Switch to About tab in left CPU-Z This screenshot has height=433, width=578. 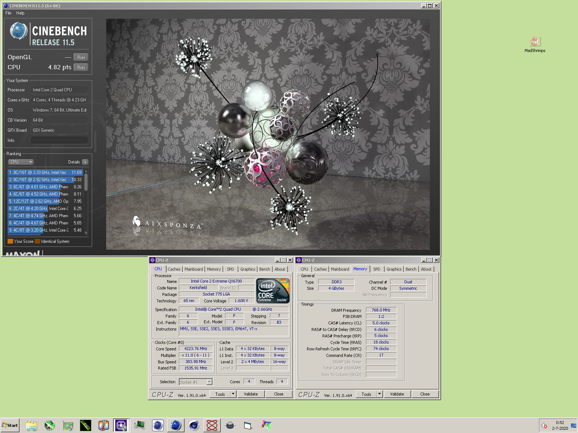280,269
